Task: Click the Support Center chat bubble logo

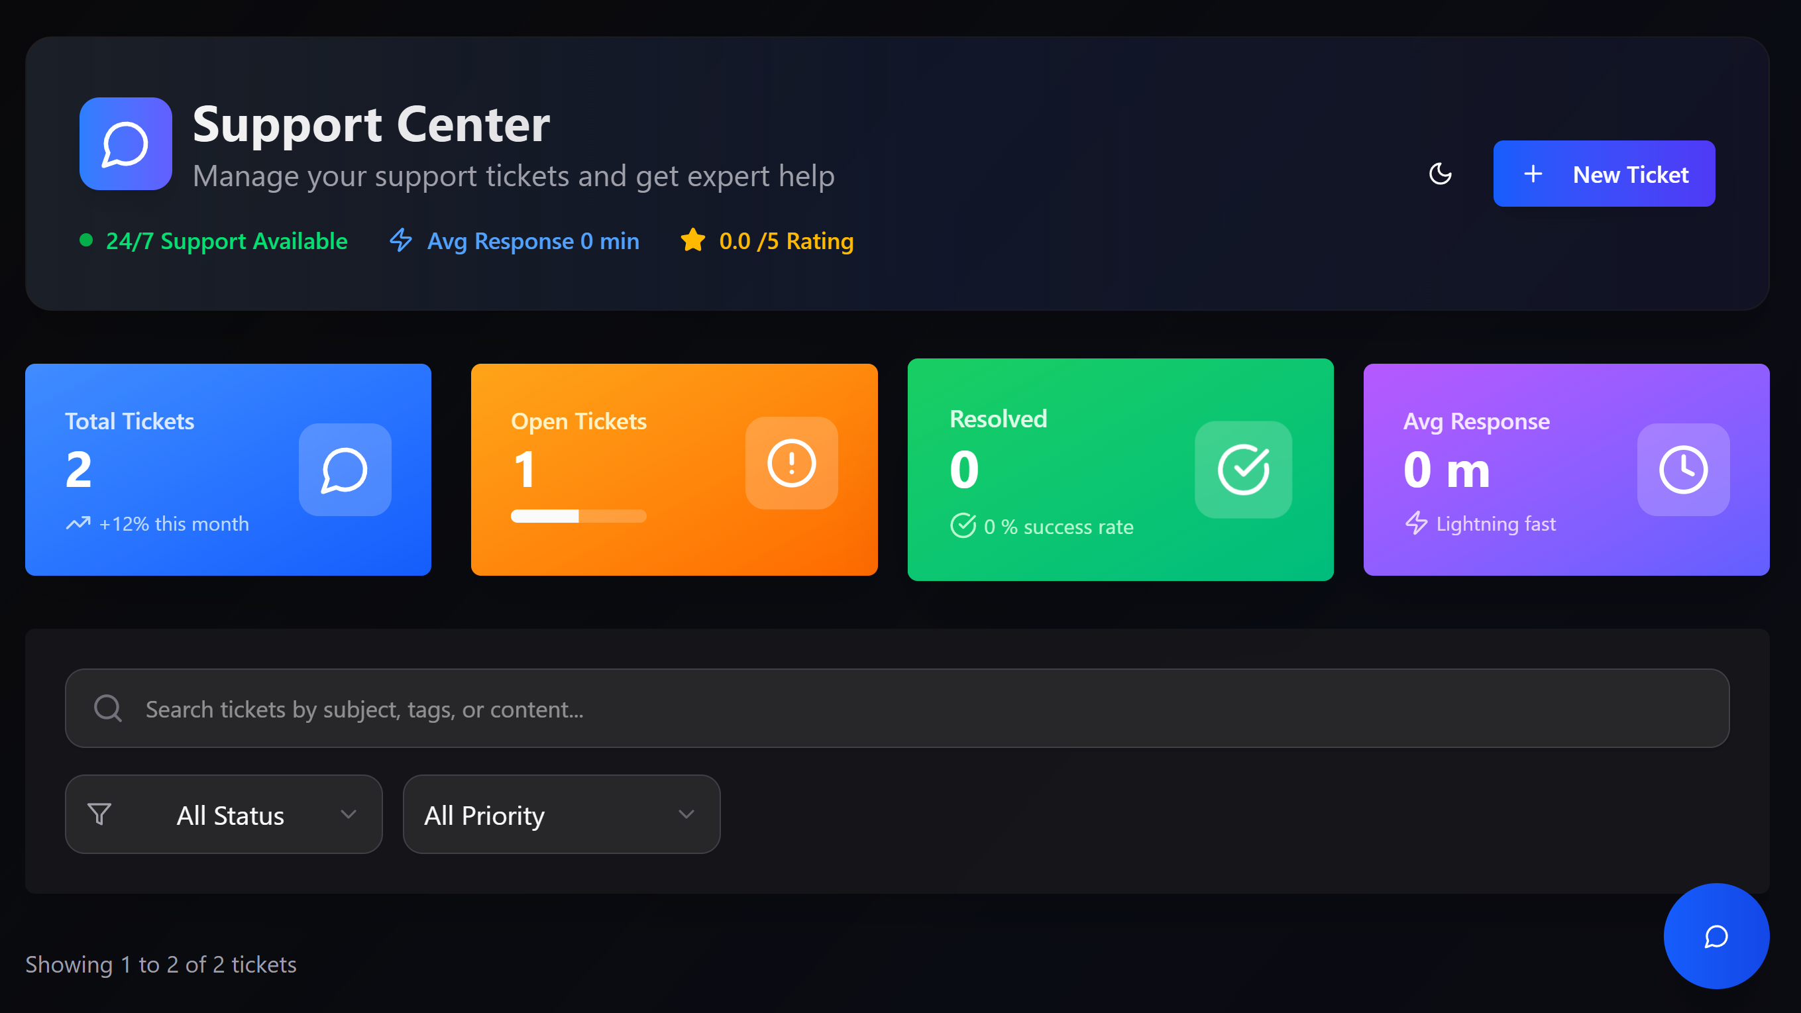Action: click(x=126, y=143)
